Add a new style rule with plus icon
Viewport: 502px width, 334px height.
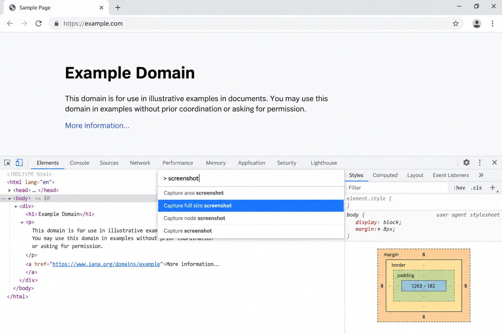click(x=493, y=188)
